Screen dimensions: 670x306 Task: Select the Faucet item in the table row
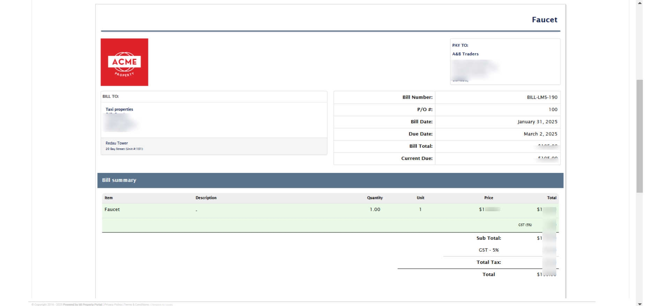[112, 209]
